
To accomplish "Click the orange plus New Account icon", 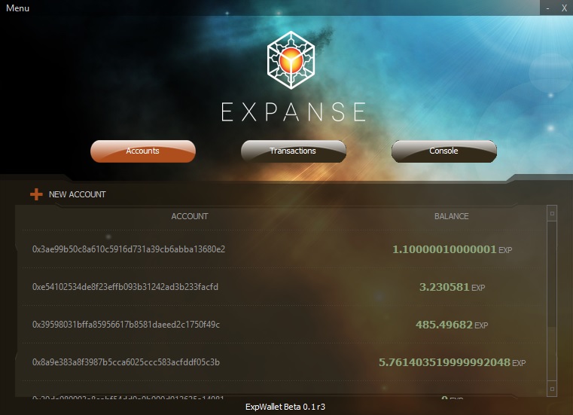I will pyautogui.click(x=36, y=194).
